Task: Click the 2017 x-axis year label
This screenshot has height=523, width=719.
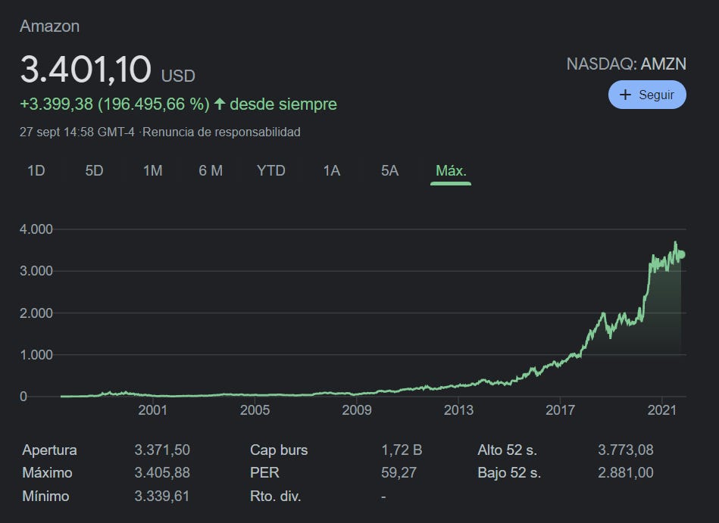Action: click(x=561, y=409)
